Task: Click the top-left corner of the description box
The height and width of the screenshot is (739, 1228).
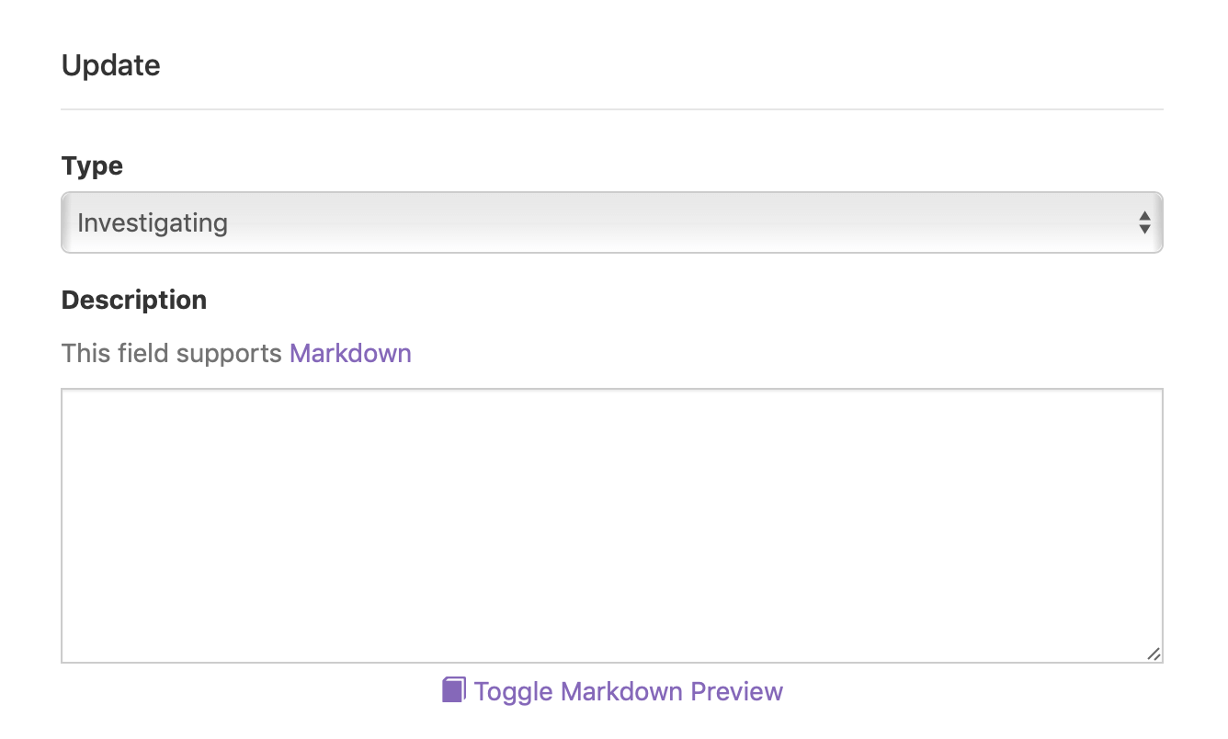Action: coord(64,392)
